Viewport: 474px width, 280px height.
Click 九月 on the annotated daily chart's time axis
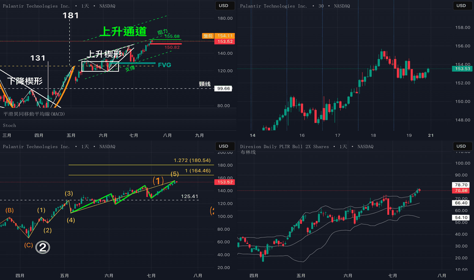coord(199,135)
